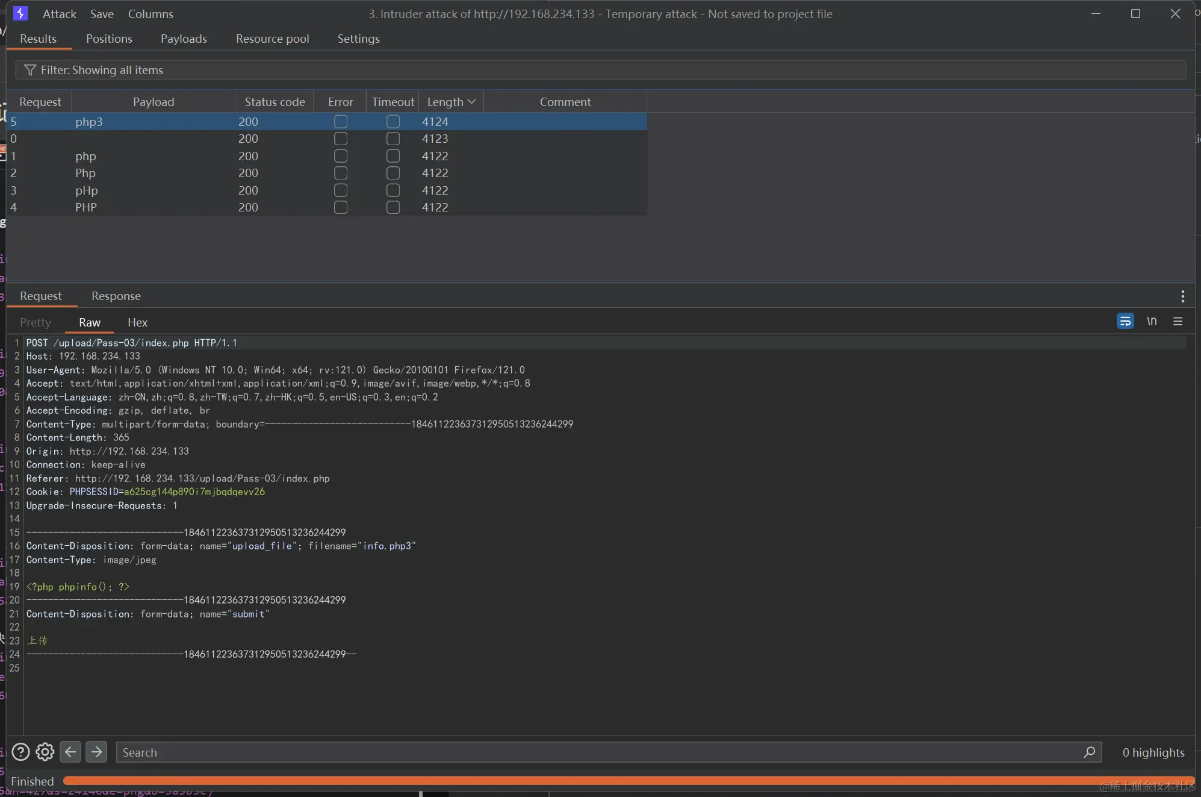Click the filter funnel icon
This screenshot has width=1201, height=797.
click(29, 70)
